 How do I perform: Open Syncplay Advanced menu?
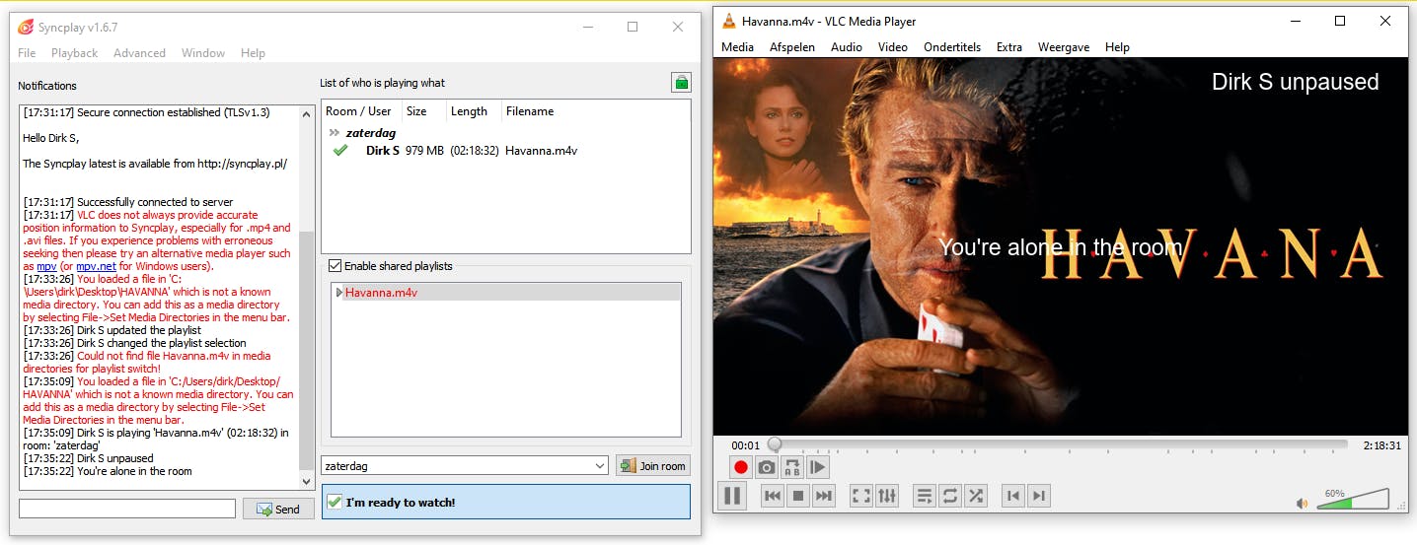139,53
